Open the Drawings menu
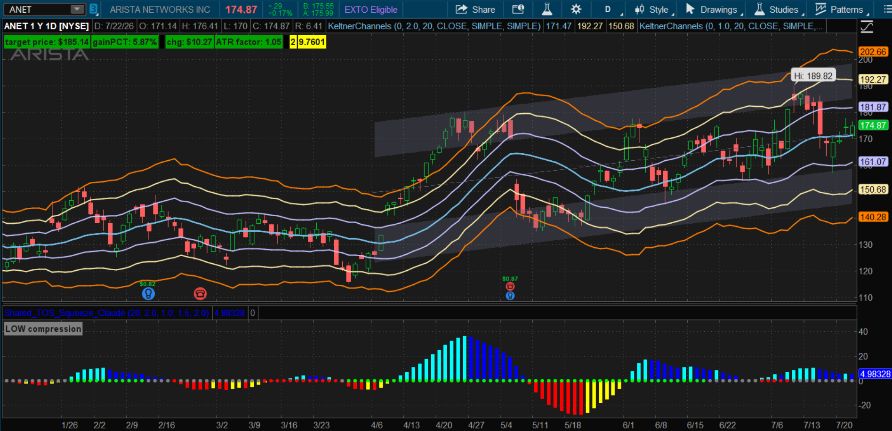892x431 pixels. [713, 9]
